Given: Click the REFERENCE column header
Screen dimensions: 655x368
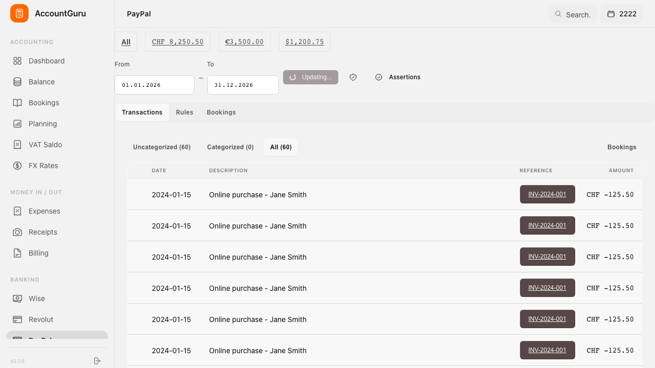Looking at the screenshot, I should 536,171.
